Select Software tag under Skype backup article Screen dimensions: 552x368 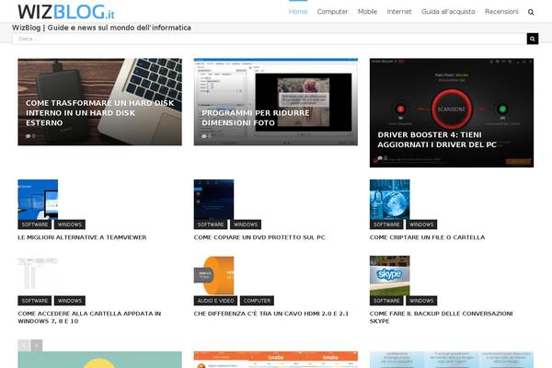[x=386, y=301]
